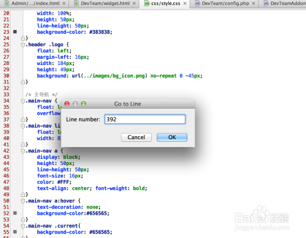Click the #656565 color swatch on line 52
Viewport: 306px width, 238px height.
(15, 213)
